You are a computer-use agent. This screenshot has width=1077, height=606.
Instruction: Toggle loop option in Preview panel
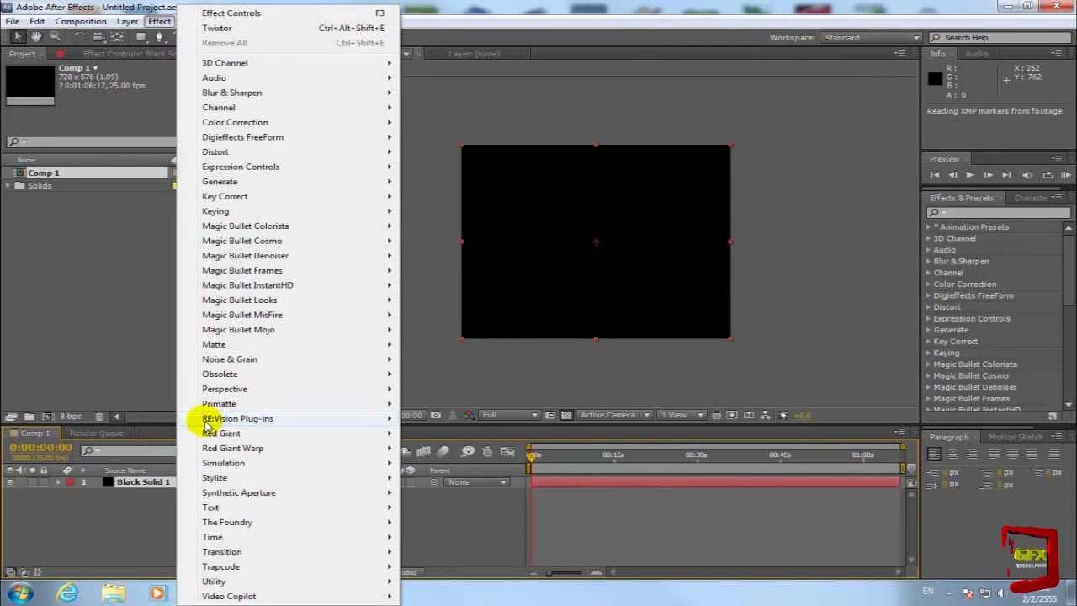1047,175
